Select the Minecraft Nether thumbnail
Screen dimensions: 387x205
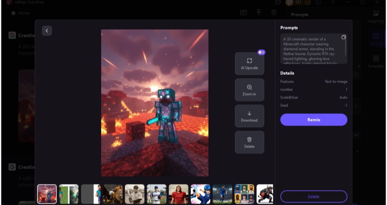(47, 194)
